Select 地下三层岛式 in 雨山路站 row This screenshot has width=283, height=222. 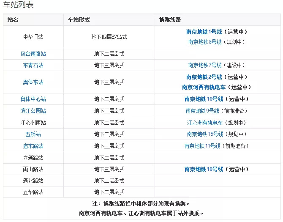109,169
